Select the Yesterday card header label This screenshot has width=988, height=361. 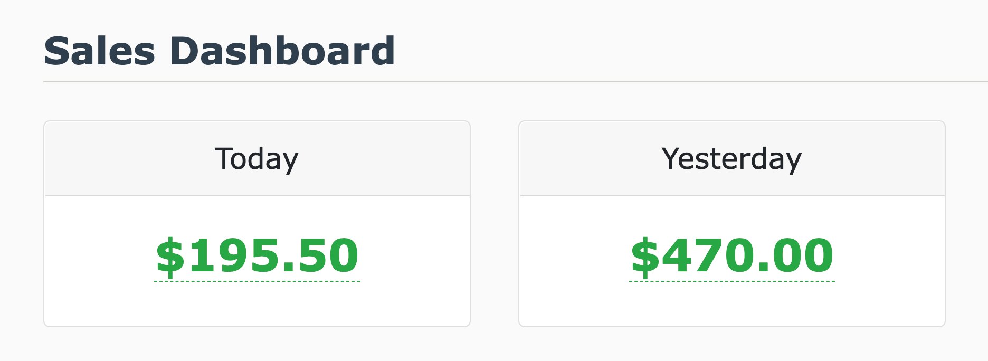coord(731,159)
